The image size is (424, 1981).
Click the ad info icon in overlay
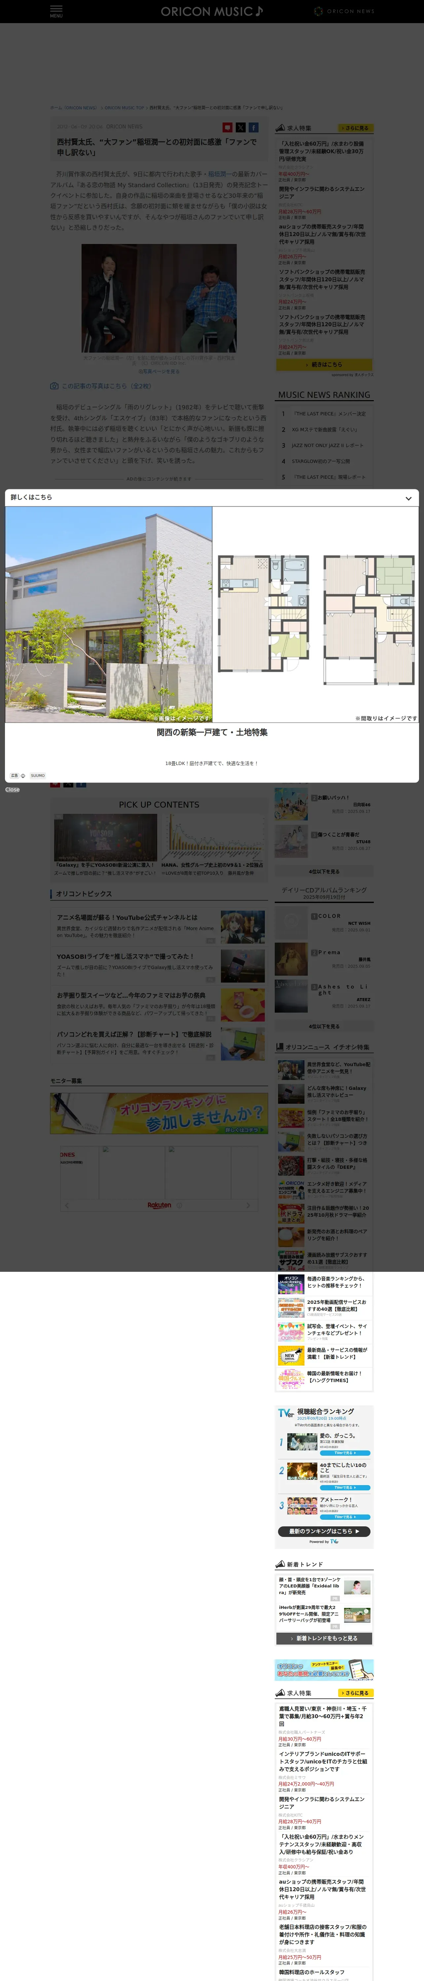coord(23,775)
